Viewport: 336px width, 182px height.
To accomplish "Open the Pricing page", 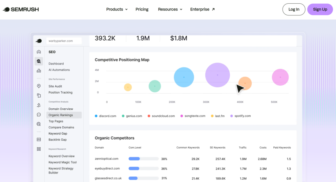I will [142, 9].
